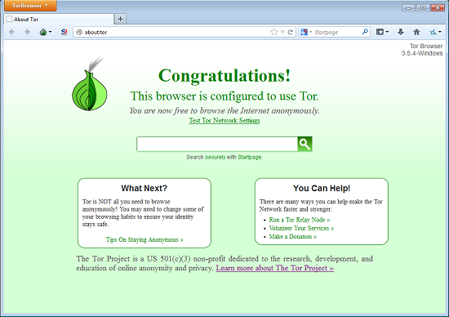Image resolution: width=449 pixels, height=317 pixels.
Task: Reload the current page
Action: pyautogui.click(x=291, y=32)
